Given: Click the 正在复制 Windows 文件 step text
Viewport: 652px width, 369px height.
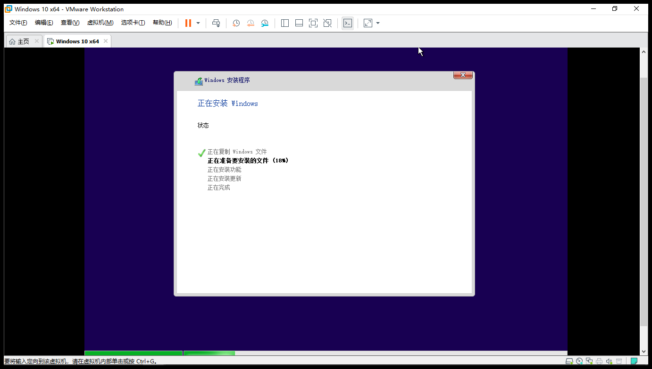Looking at the screenshot, I should (x=237, y=152).
